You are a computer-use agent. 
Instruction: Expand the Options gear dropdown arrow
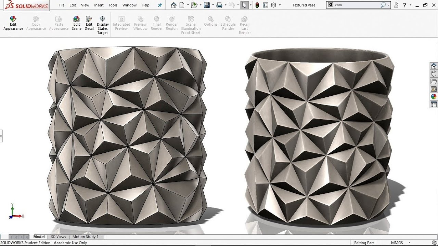click(280, 5)
